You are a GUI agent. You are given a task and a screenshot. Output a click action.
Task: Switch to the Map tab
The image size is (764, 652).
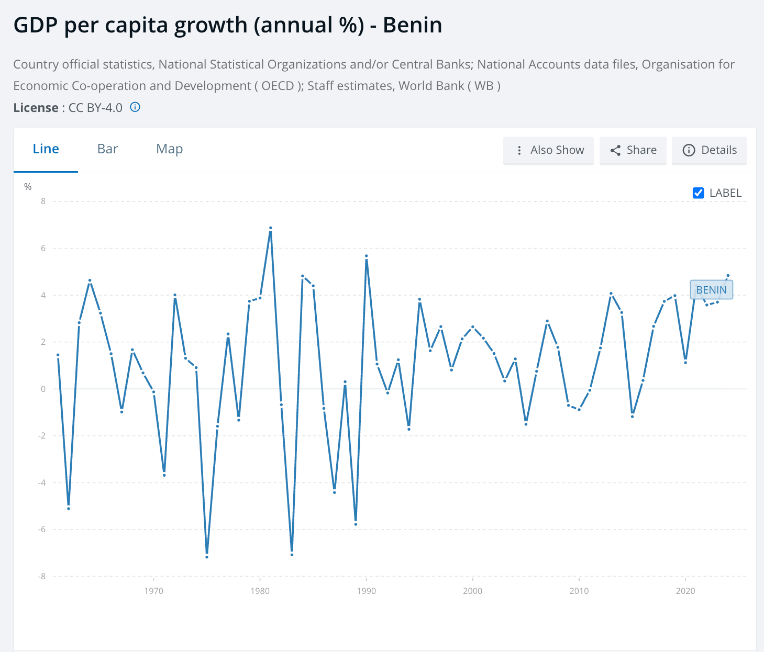(169, 149)
